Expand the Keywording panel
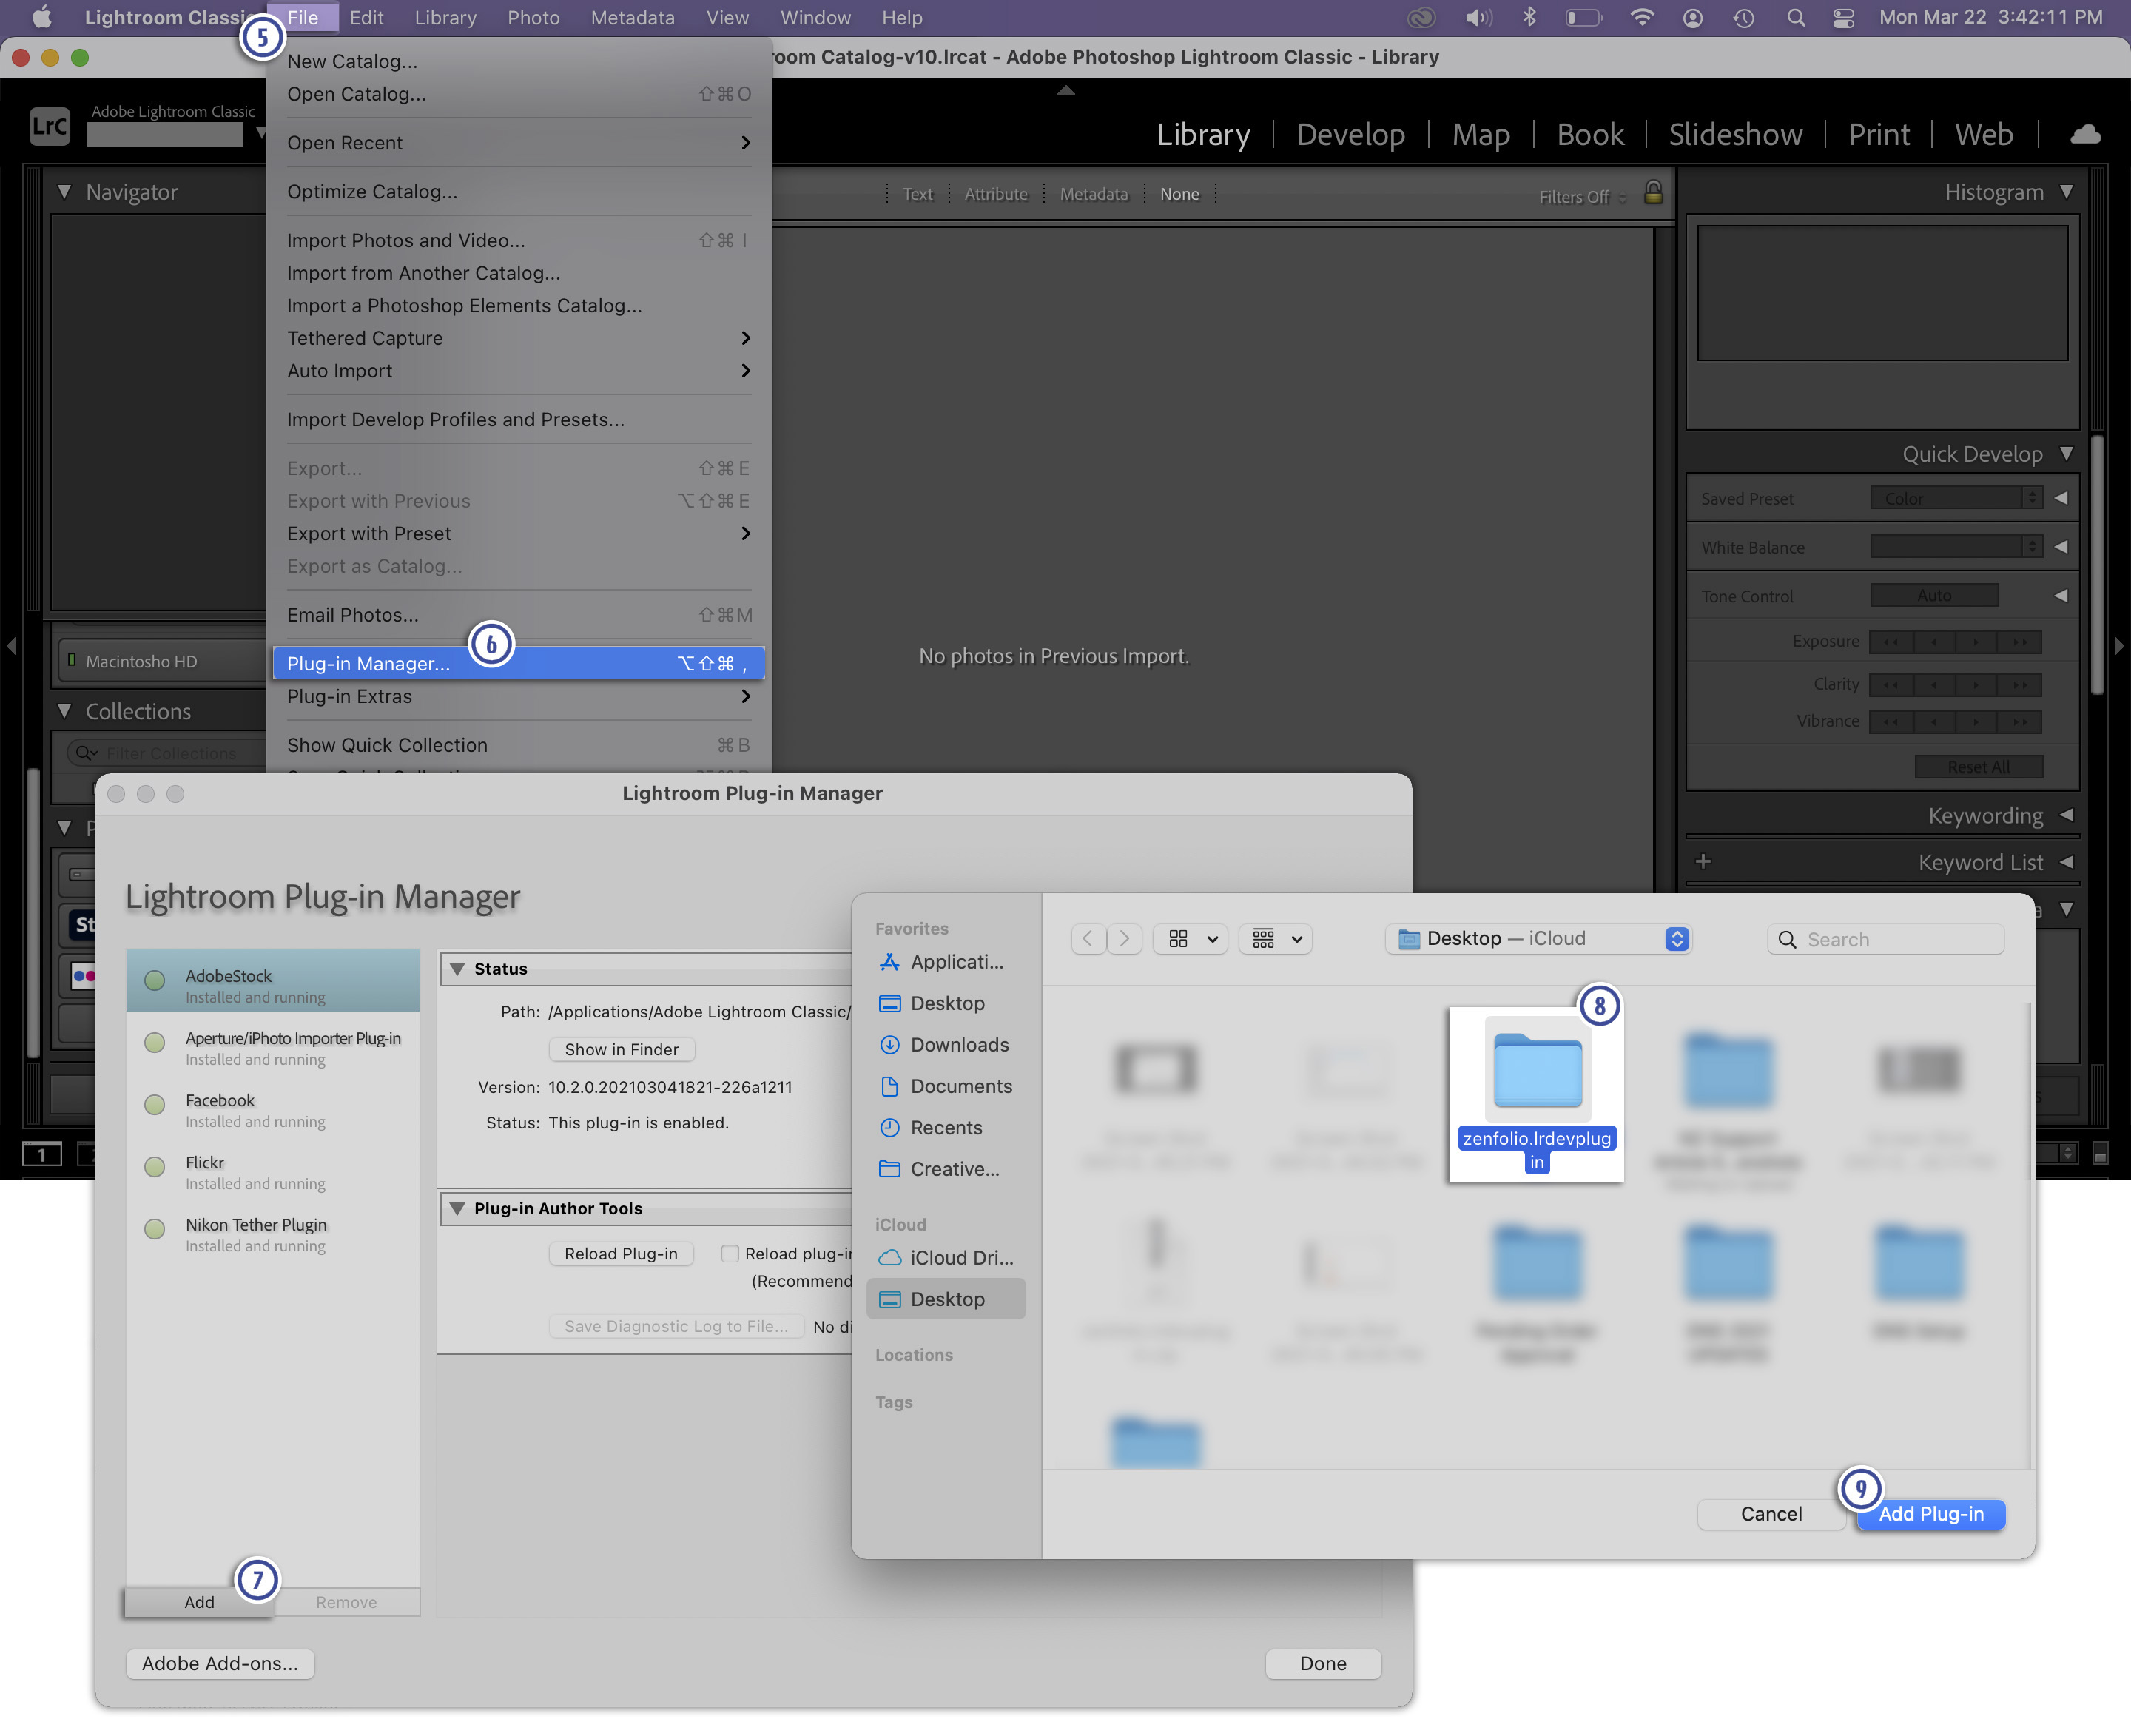The image size is (2131, 1736). click(x=2066, y=815)
